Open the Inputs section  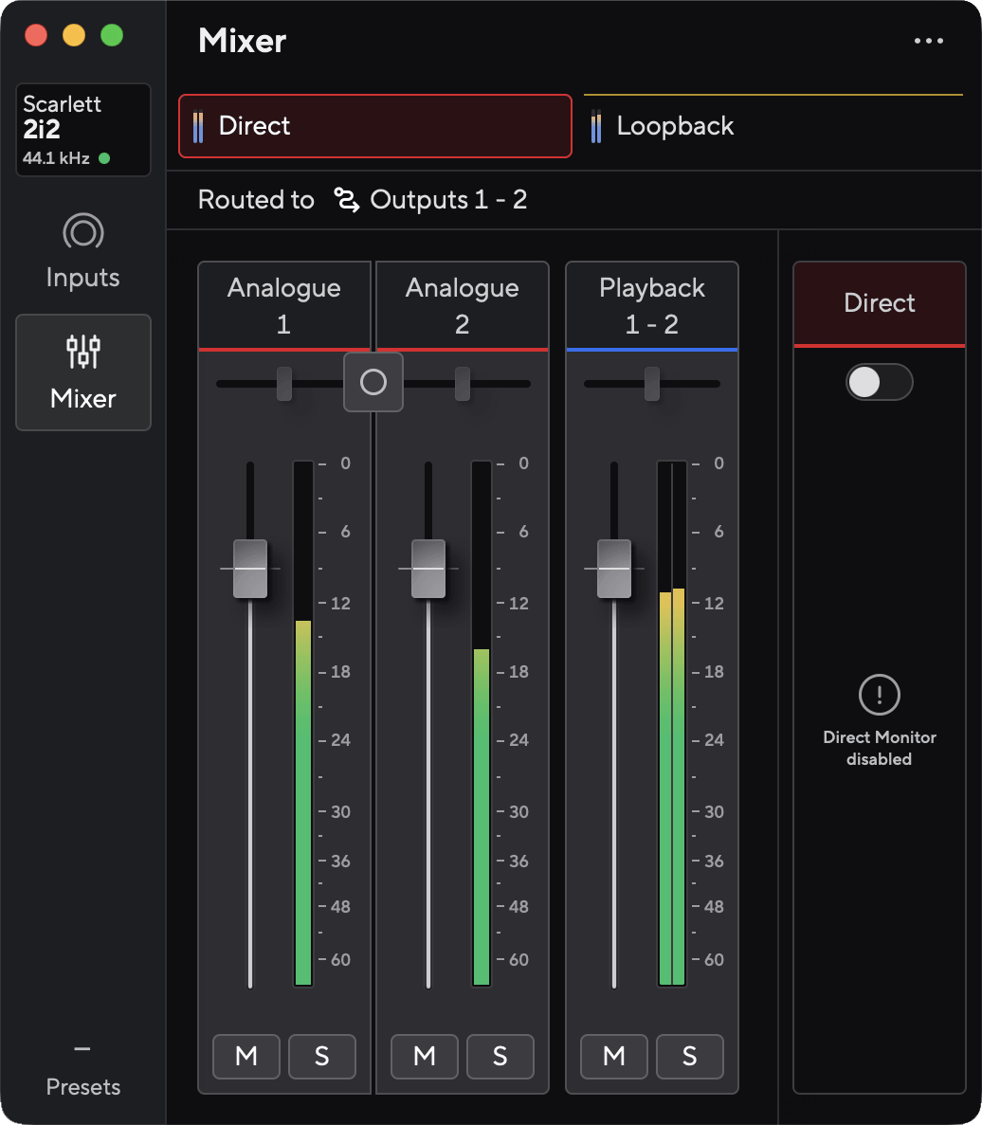pos(83,251)
